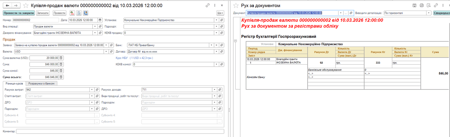Image resolution: width=450 pixels, height=137 pixels.
Task: Open calculator for Сума комісії field
Action: click(x=61, y=70)
